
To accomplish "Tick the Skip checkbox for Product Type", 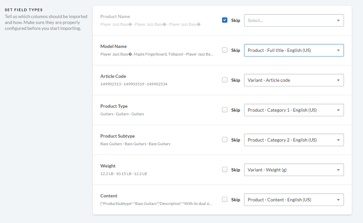I will coord(225,110).
